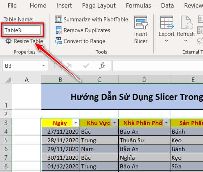The image size is (203, 172).
Task: Switch to the Data tab
Action: click(168, 5)
